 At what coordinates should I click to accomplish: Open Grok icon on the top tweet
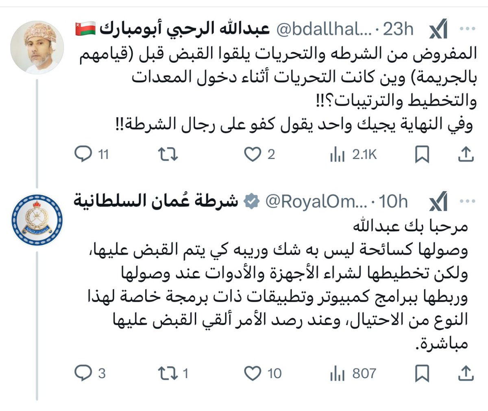pos(438,29)
